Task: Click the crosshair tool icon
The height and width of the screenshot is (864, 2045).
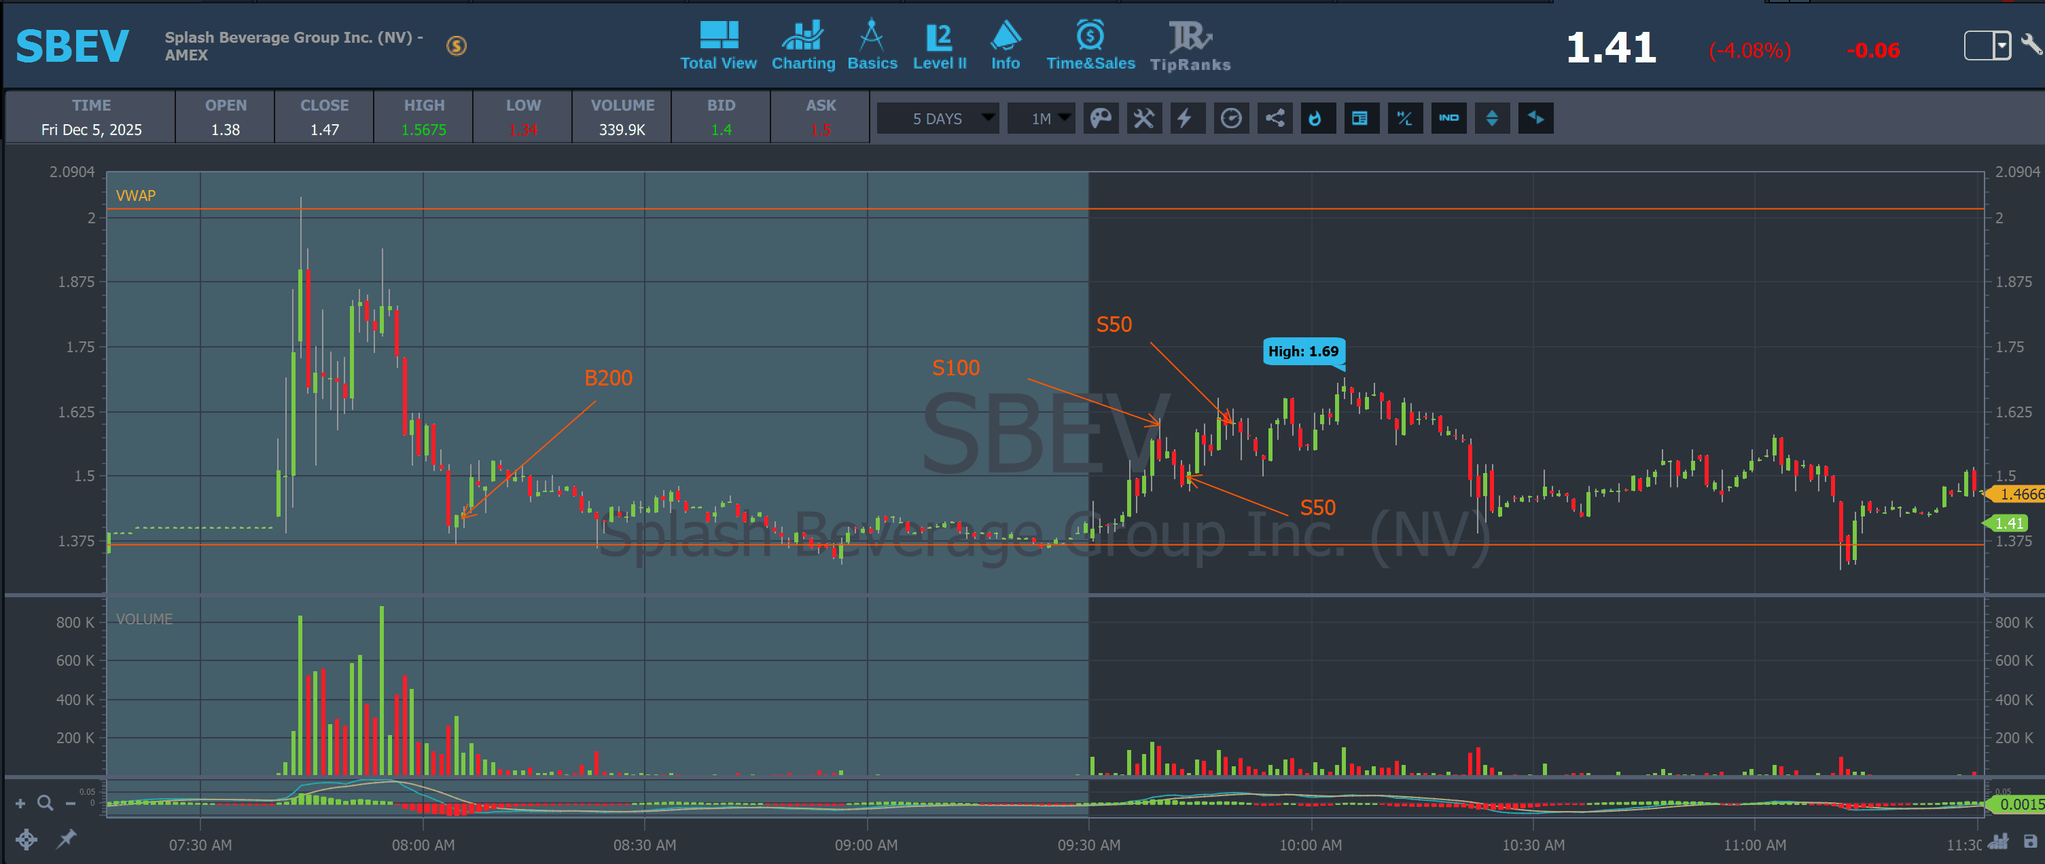Action: tap(25, 840)
